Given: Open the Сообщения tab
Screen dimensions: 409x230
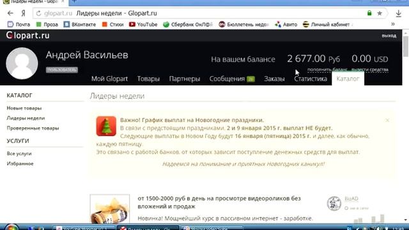Looking at the screenshot, I should pyautogui.click(x=227, y=79).
